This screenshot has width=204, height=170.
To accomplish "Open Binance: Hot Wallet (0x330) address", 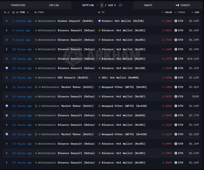I will click(x=124, y=68).
